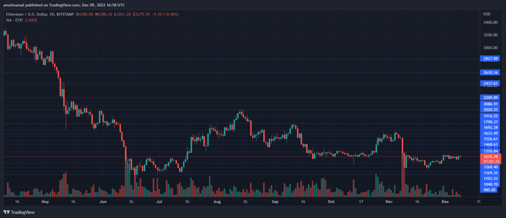This screenshot has height=218, width=506.
Task: Click the Sep label on time axis
Action: pyautogui.click(x=275, y=202)
